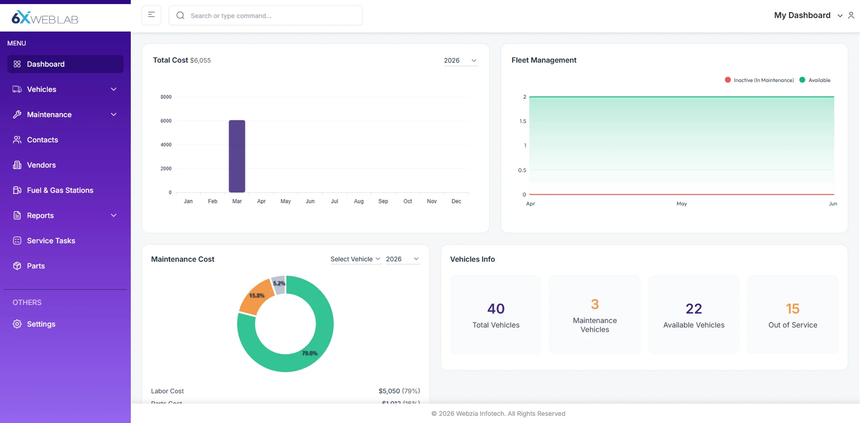
Task: Open the Total Cost year 2026 dropdown
Action: tap(460, 60)
